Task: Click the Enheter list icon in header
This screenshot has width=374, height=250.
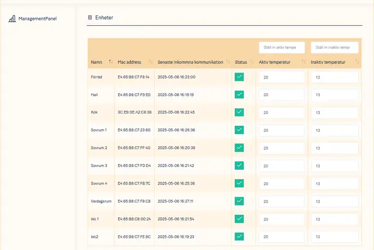Action: pos(89,18)
